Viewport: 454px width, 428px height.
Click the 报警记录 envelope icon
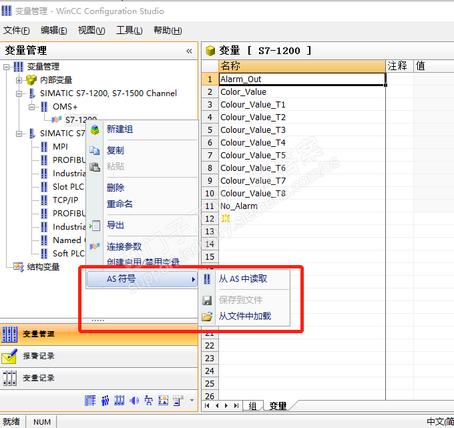point(9,356)
